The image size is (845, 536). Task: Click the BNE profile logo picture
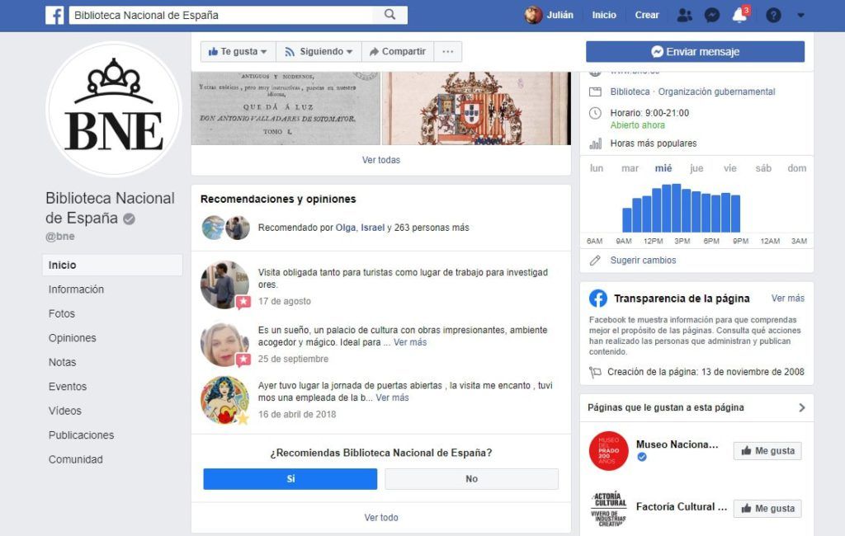point(114,110)
